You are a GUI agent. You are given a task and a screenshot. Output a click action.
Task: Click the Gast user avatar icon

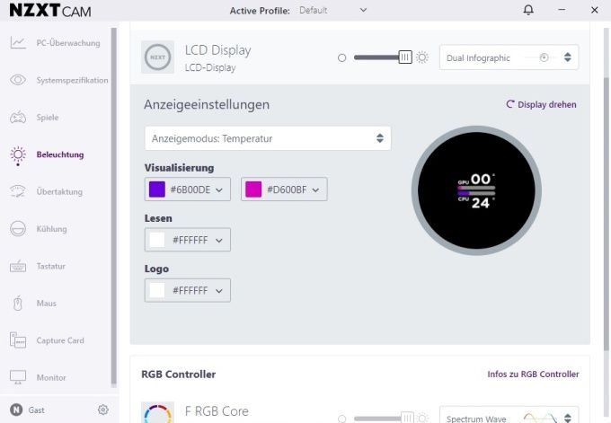tap(16, 410)
